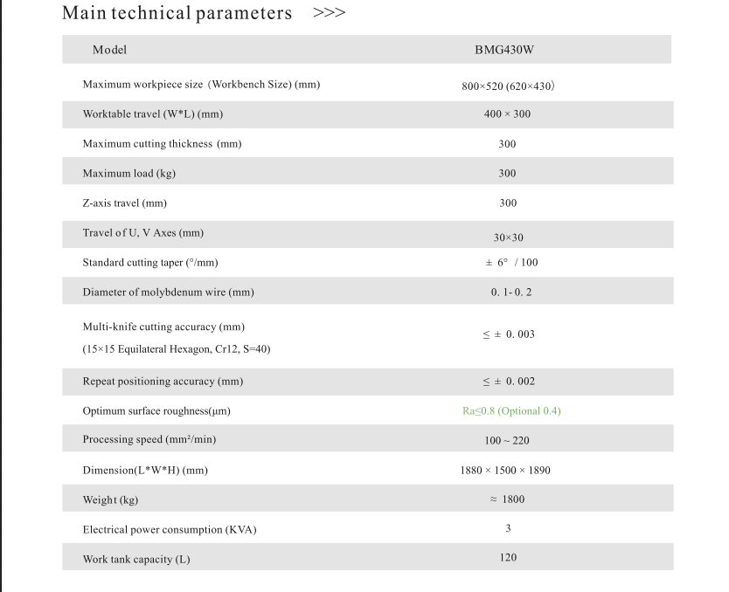Select the Model label cell
This screenshot has width=729, height=592.
tap(110, 50)
